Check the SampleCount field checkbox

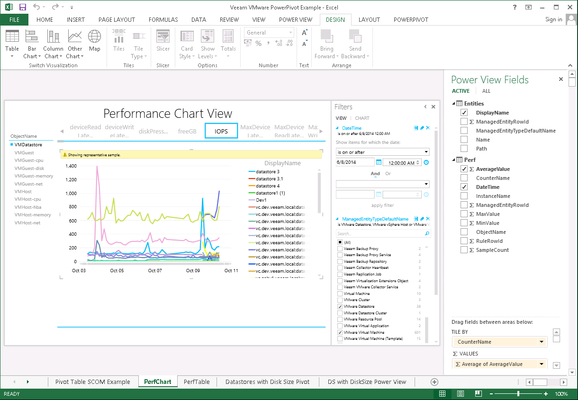[x=464, y=250]
